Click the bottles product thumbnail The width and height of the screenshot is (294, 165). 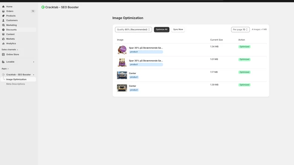coord(122,62)
